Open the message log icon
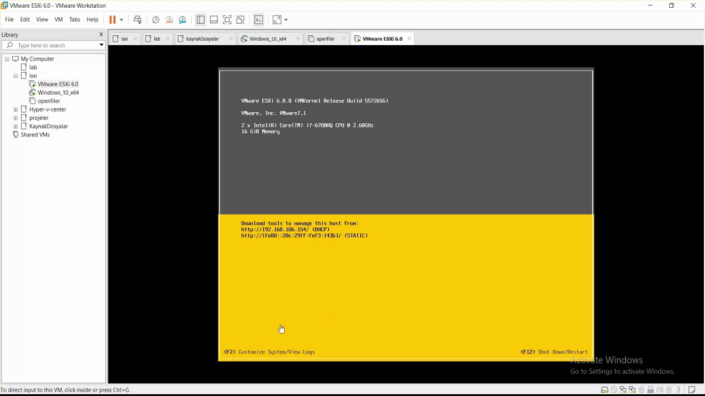 point(692,390)
